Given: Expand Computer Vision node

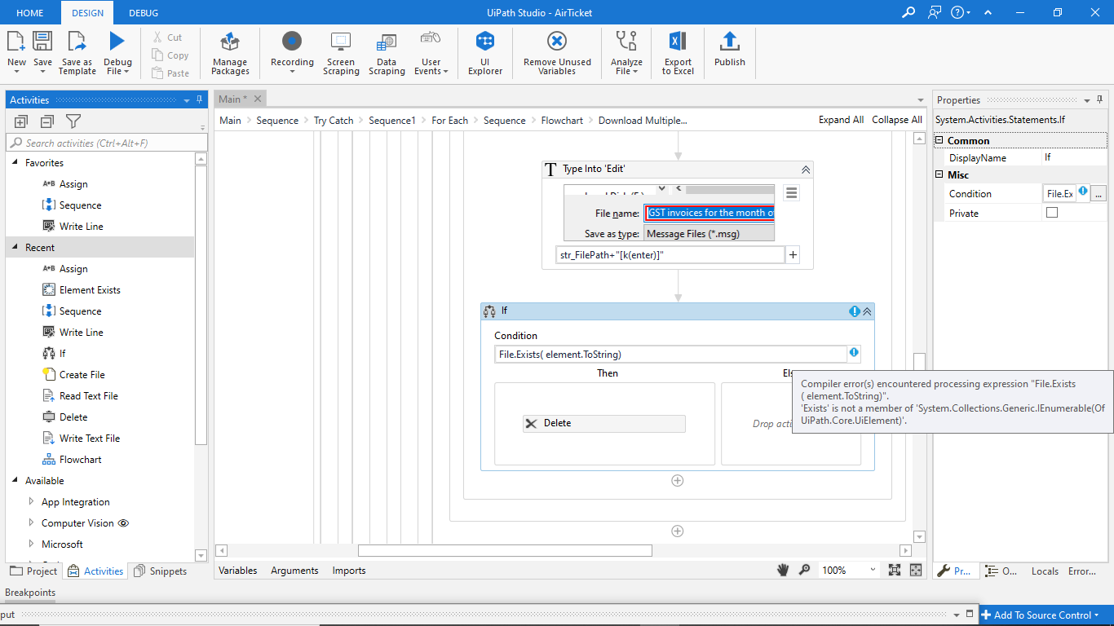Looking at the screenshot, I should pyautogui.click(x=31, y=523).
